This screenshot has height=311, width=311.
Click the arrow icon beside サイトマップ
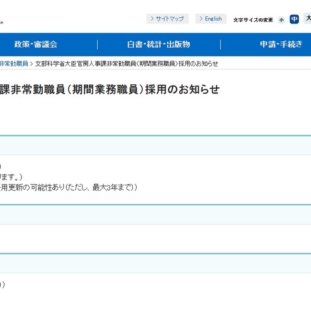(152, 19)
